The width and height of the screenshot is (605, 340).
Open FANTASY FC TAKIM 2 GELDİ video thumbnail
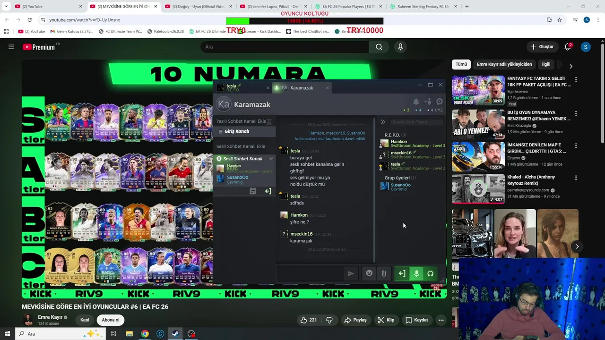tap(478, 90)
